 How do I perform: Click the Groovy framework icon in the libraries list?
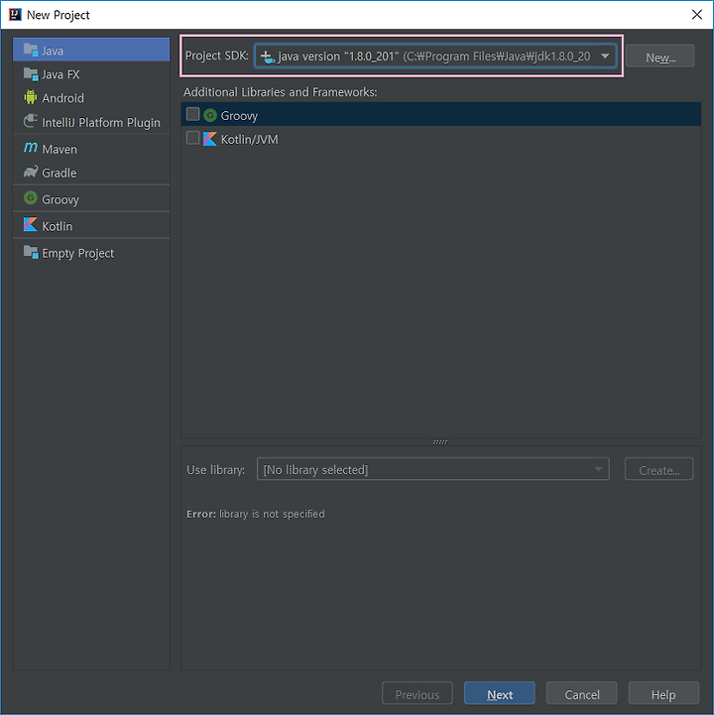click(x=210, y=115)
